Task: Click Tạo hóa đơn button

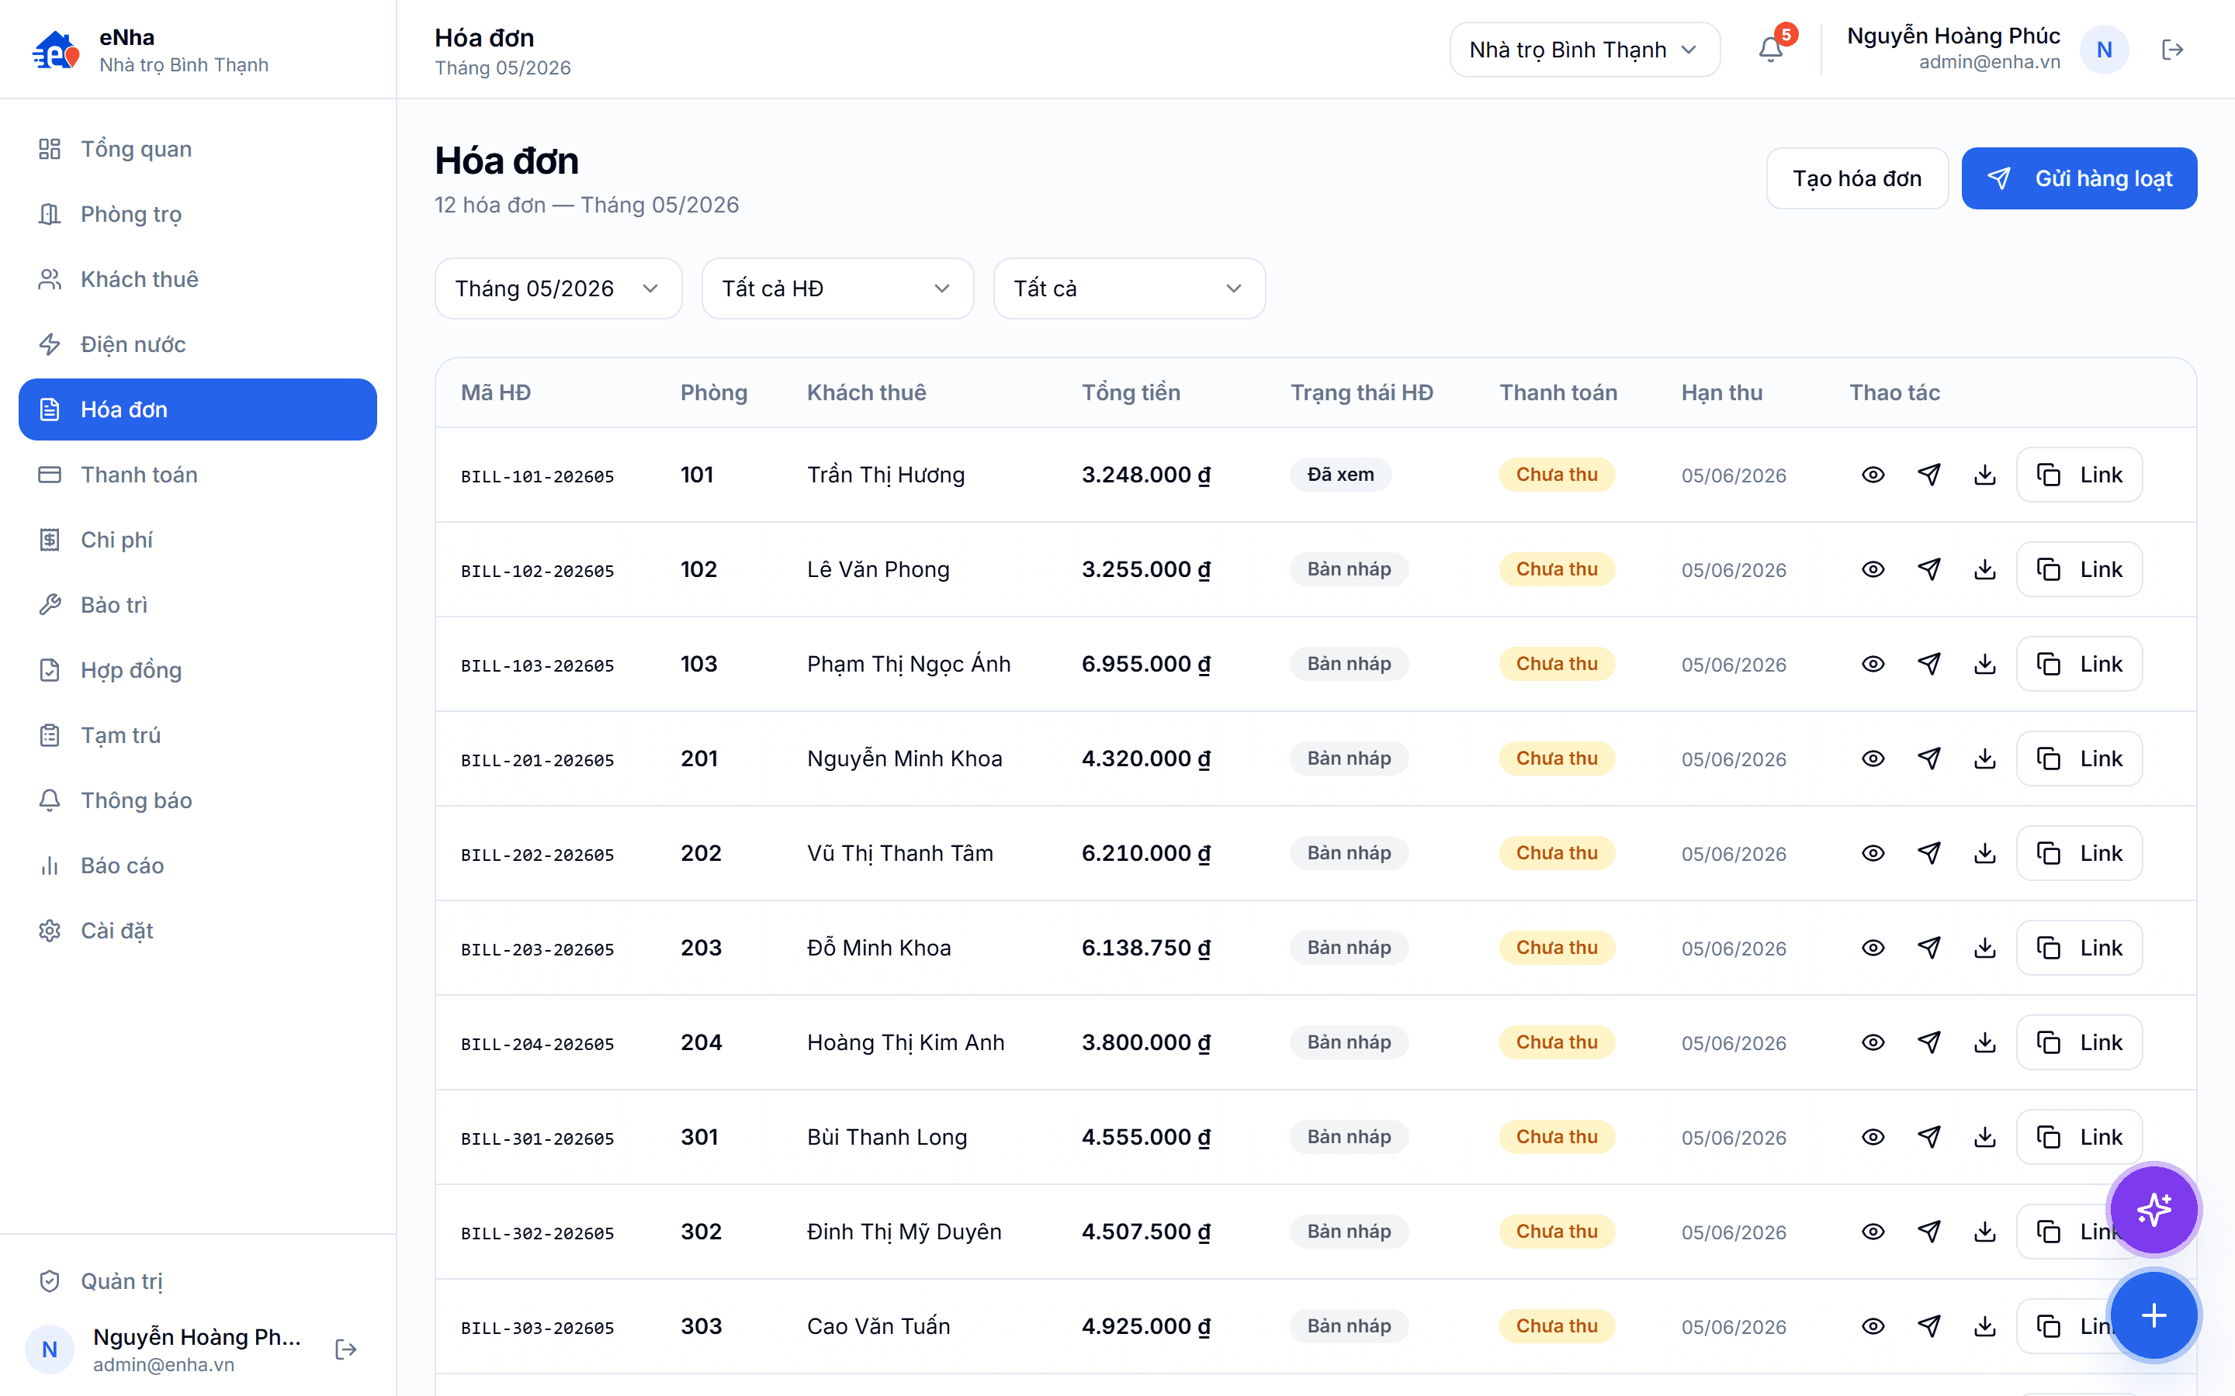Action: click(x=1856, y=178)
